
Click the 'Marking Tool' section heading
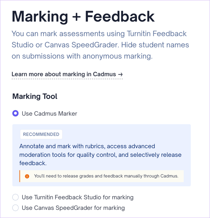click(x=35, y=96)
